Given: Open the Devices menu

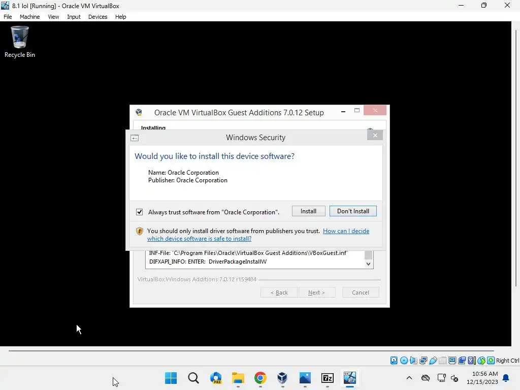Looking at the screenshot, I should 98,17.
